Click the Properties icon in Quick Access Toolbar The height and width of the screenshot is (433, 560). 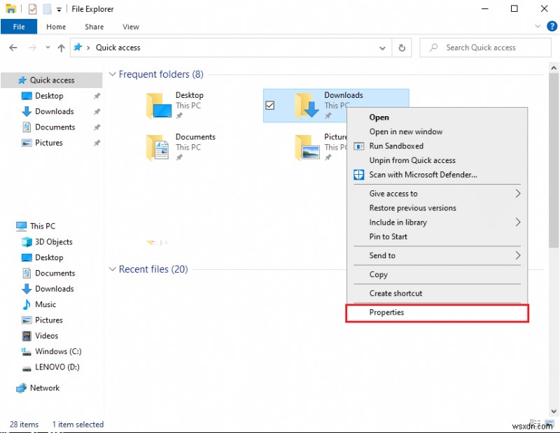32,8
